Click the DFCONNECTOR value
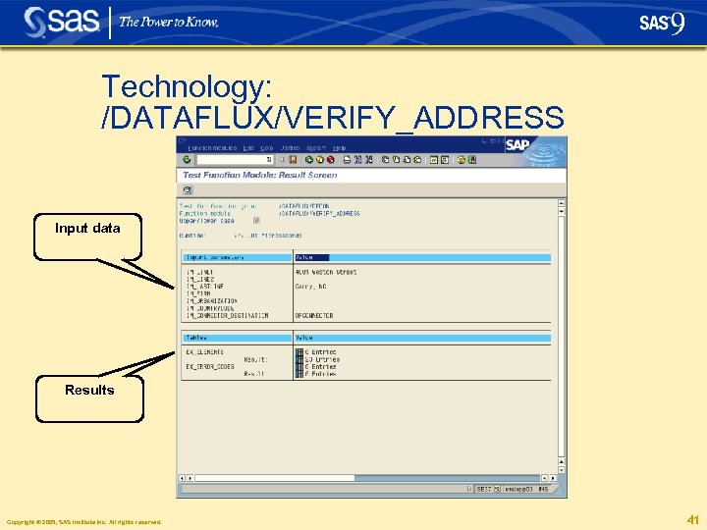The image size is (707, 530). click(314, 315)
